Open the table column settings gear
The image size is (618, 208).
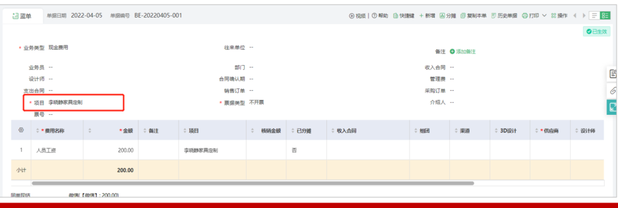pyautogui.click(x=21, y=130)
